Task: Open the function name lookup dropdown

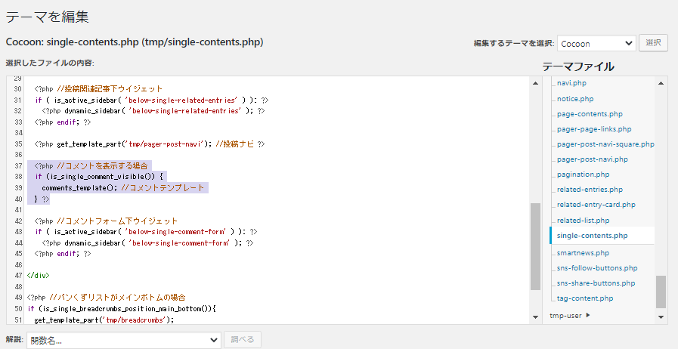Action: pos(123,340)
